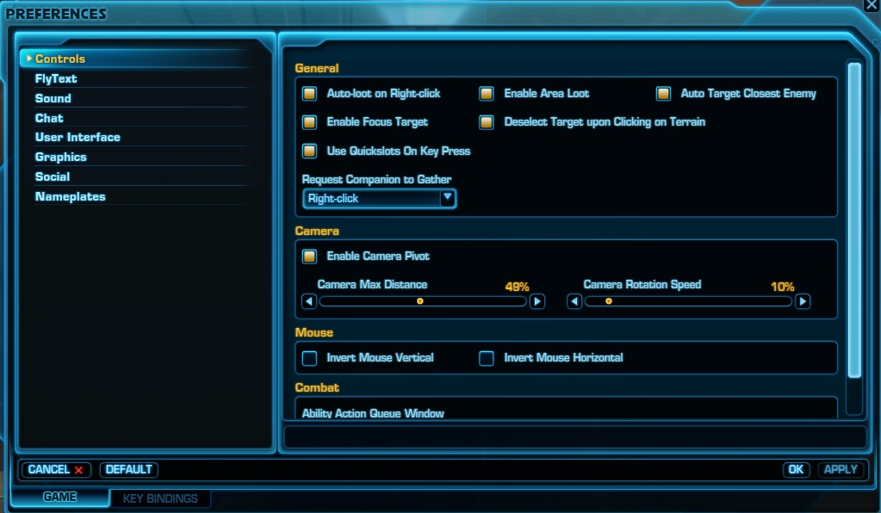Viewport: 881px width, 513px height.
Task: Select the Game tab
Action: click(59, 498)
